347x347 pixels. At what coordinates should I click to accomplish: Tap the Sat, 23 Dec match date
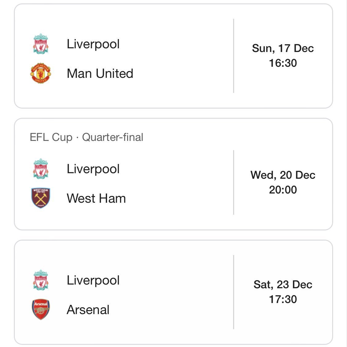pyautogui.click(x=283, y=285)
